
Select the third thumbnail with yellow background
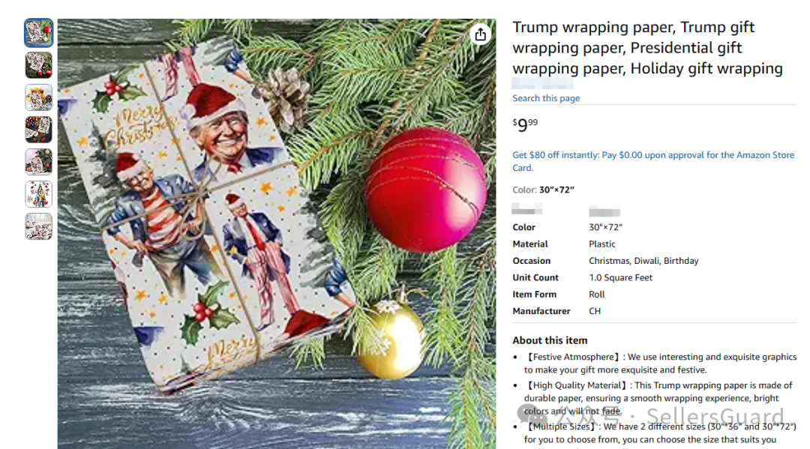click(x=39, y=97)
